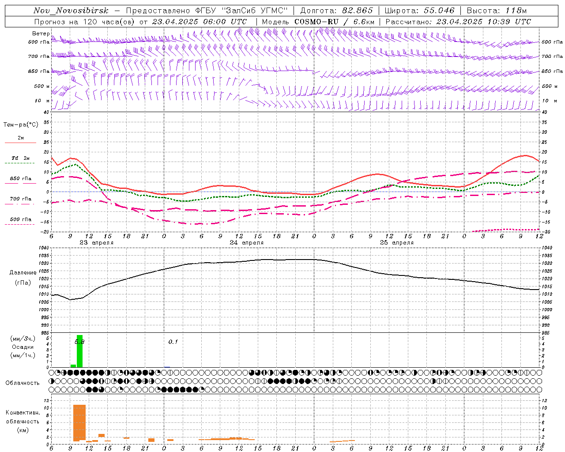Click the "Давление" pressure panel label
The height and width of the screenshot is (452, 565).
23,273
